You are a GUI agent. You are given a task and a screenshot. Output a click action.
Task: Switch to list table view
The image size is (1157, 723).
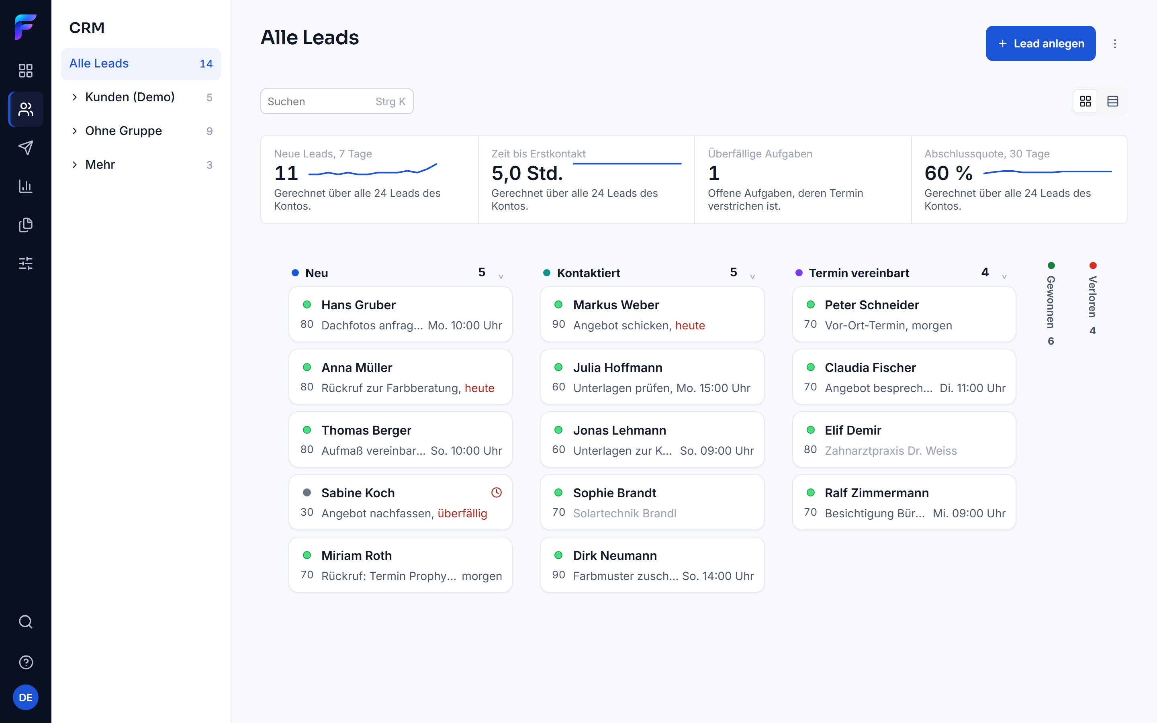1112,101
